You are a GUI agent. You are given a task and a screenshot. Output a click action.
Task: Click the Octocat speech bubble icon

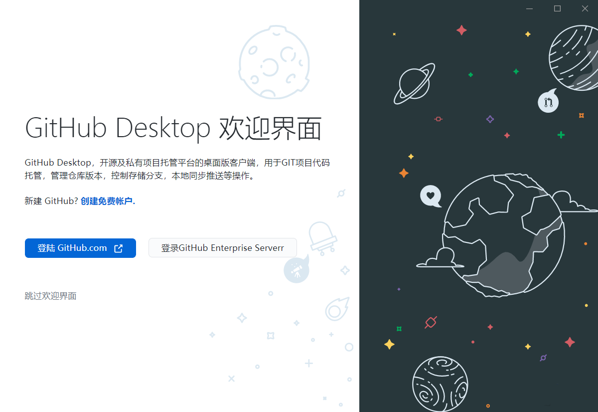[x=548, y=101]
